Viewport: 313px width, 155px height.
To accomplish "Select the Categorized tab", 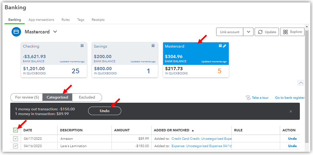I will (57, 97).
